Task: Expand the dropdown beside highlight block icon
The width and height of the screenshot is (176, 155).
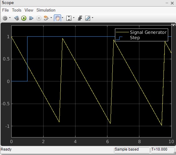Action: (51, 18)
